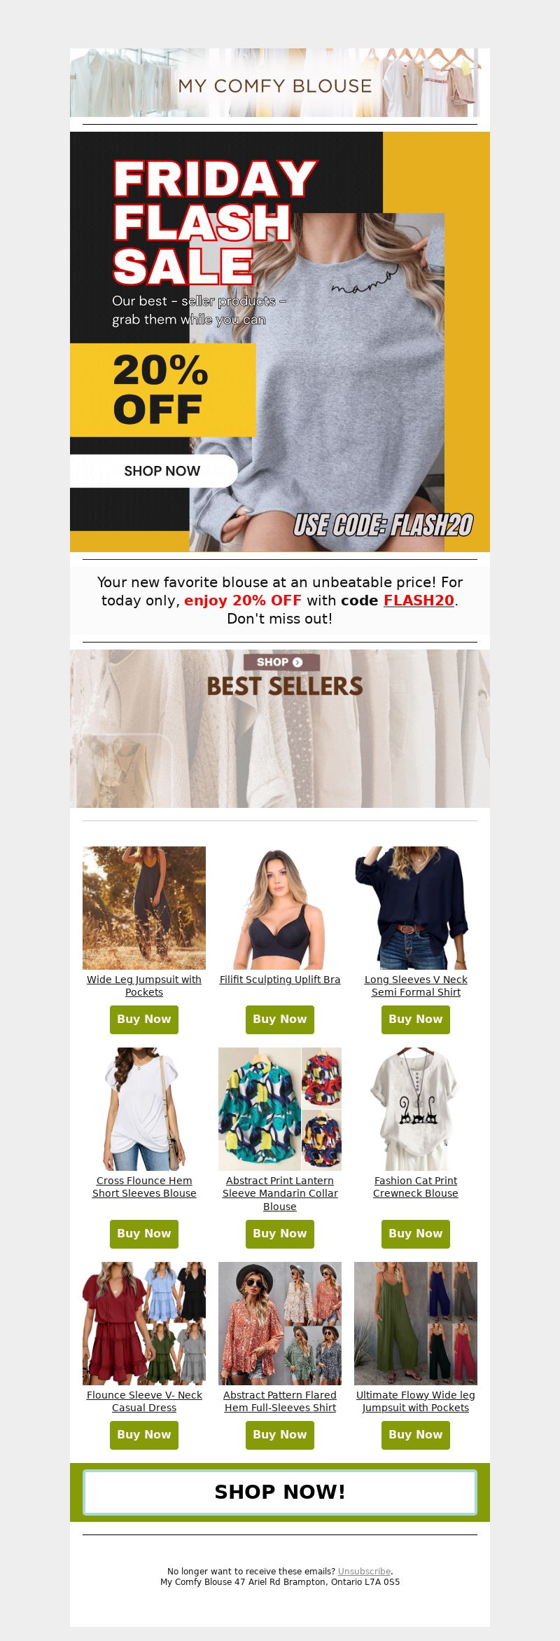This screenshot has height=1641, width=560.
Task: Click Buy Now under Fashion Cat Print Blouse
Action: tap(416, 1234)
